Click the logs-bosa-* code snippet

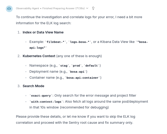click(79, 42)
